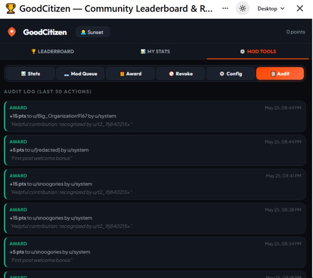Click the Leaderboard trophy icon
313x278 pixels.
[34, 51]
